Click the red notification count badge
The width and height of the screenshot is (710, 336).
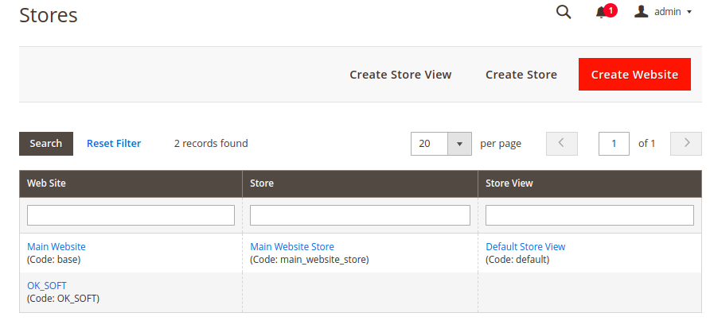[x=611, y=10]
